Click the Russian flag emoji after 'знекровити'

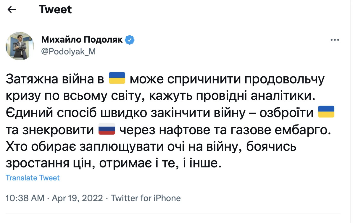pyautogui.click(x=106, y=129)
